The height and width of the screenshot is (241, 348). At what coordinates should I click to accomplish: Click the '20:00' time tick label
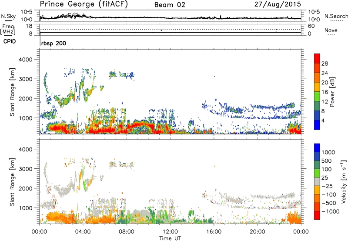[257, 232]
